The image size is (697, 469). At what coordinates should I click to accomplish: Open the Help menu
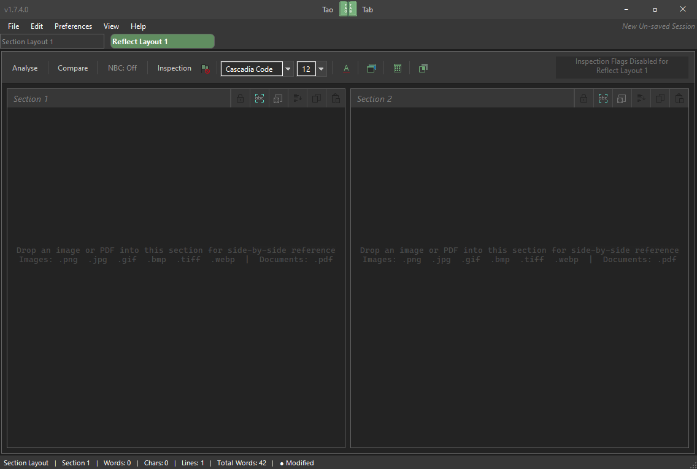click(138, 26)
